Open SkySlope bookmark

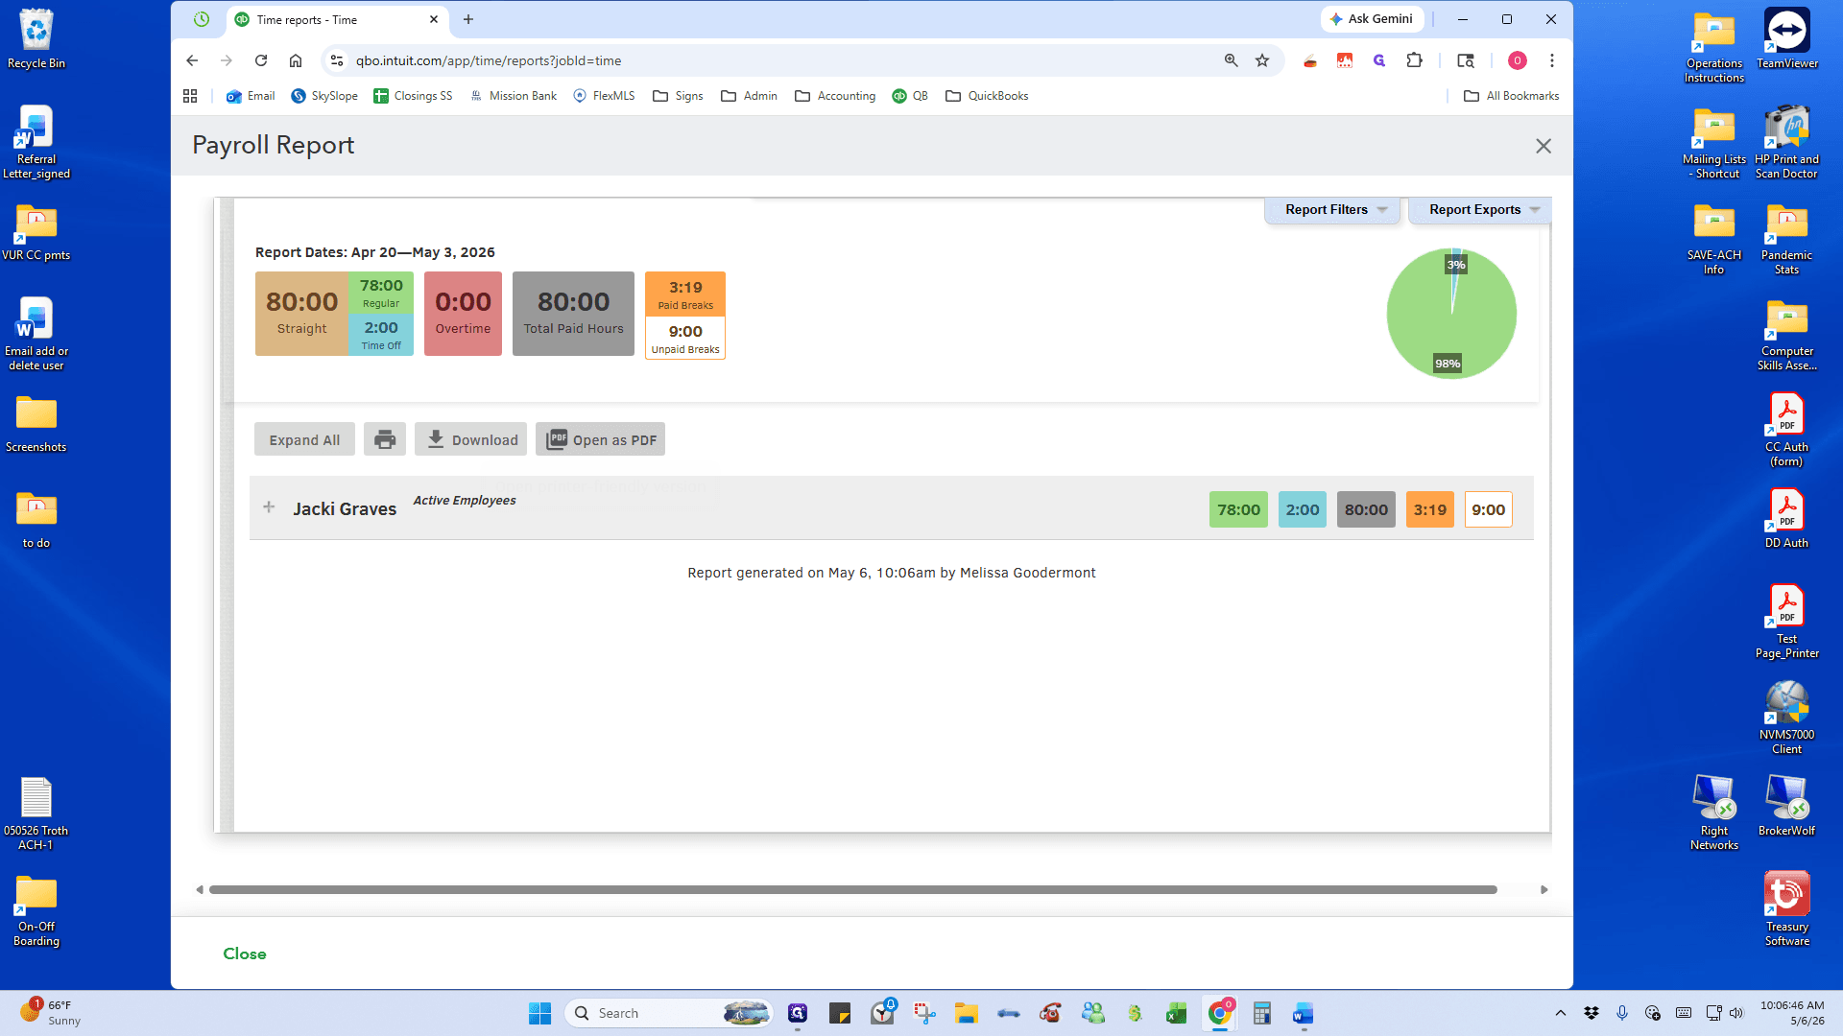[x=324, y=96]
